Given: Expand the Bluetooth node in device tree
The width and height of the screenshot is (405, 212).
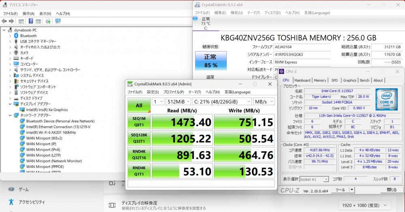Looking at the screenshot, I should (10, 36).
